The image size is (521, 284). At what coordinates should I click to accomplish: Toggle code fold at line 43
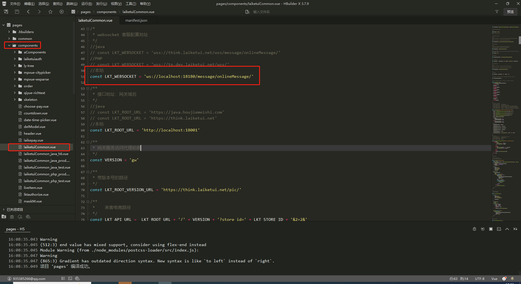[x=88, y=29]
